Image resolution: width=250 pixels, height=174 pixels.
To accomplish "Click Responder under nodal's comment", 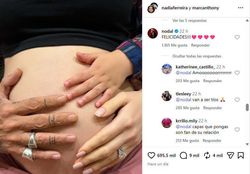I will [200, 45].
